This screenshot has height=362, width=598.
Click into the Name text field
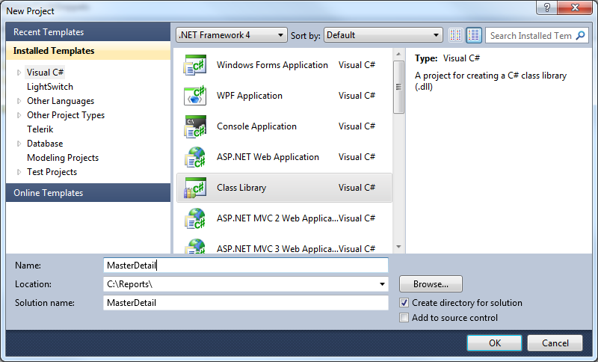click(x=246, y=266)
